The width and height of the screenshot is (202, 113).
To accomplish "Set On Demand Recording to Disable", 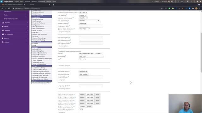I will [x=82, y=107].
